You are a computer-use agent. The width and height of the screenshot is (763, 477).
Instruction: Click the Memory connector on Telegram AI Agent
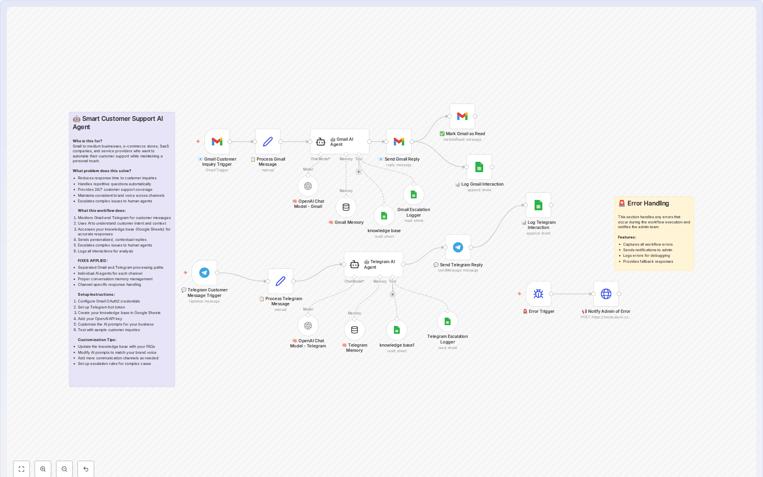380,277
